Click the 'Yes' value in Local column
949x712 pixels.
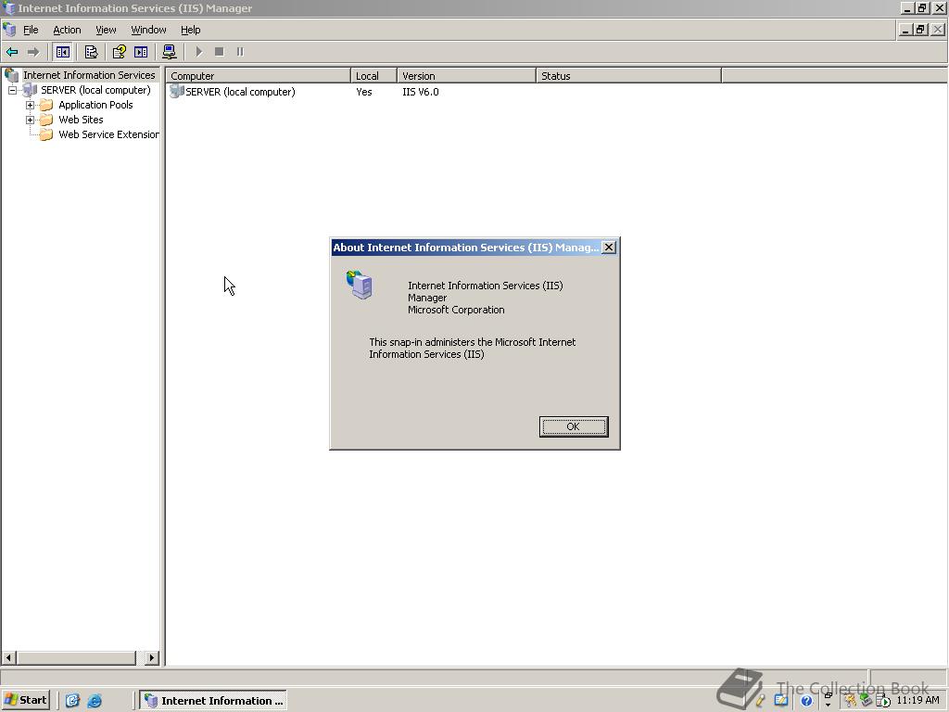(x=363, y=92)
